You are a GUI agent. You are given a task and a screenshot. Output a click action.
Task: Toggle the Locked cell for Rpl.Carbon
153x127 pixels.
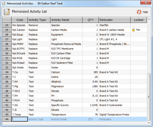(139, 30)
